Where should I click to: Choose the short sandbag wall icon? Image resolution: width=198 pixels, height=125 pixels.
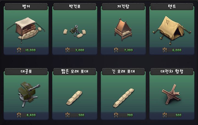point(74,98)
